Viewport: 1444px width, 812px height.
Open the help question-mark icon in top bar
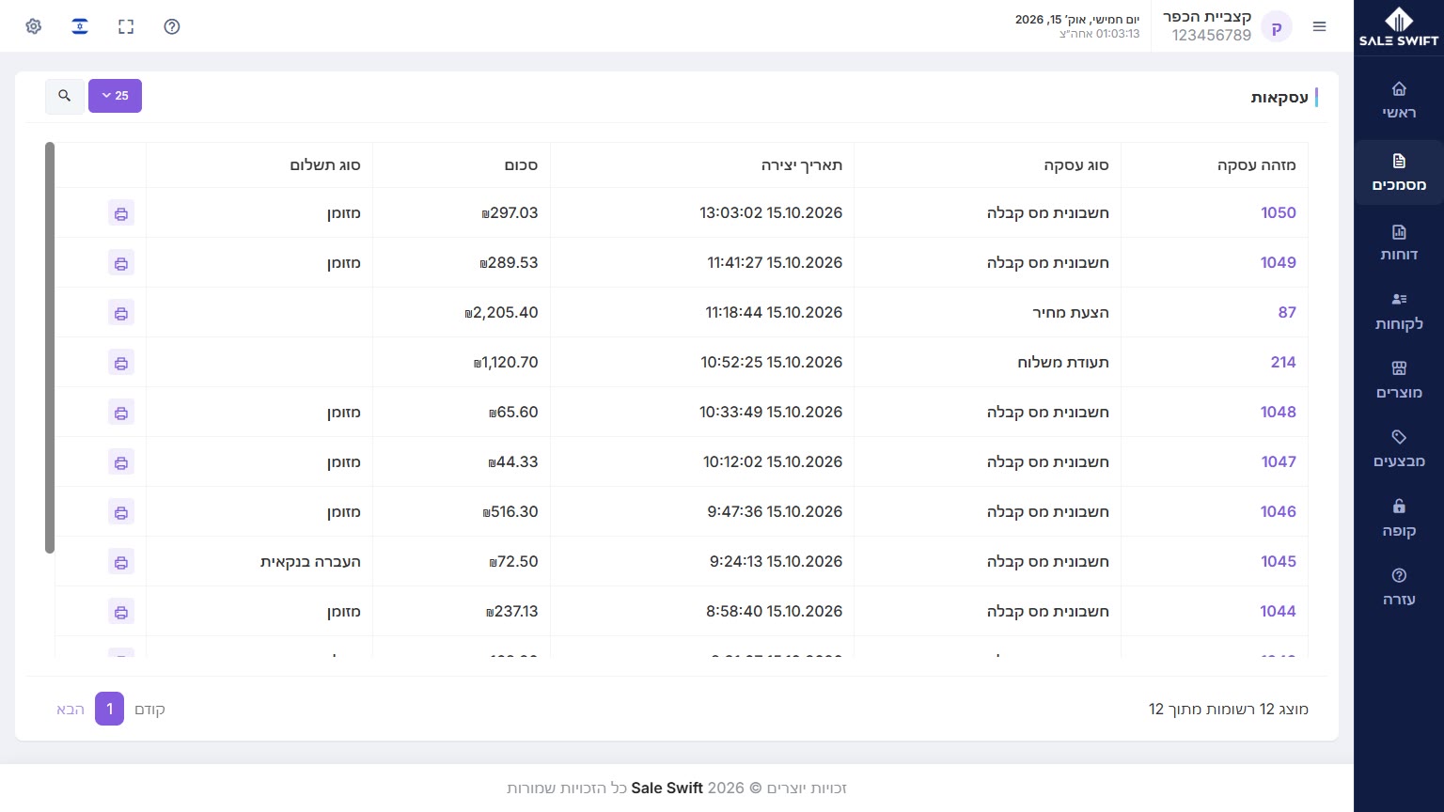pyautogui.click(x=172, y=26)
